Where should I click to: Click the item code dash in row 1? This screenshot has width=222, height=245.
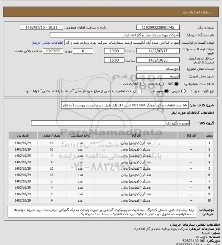click(191, 143)
